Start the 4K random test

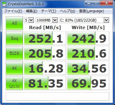[14, 68]
